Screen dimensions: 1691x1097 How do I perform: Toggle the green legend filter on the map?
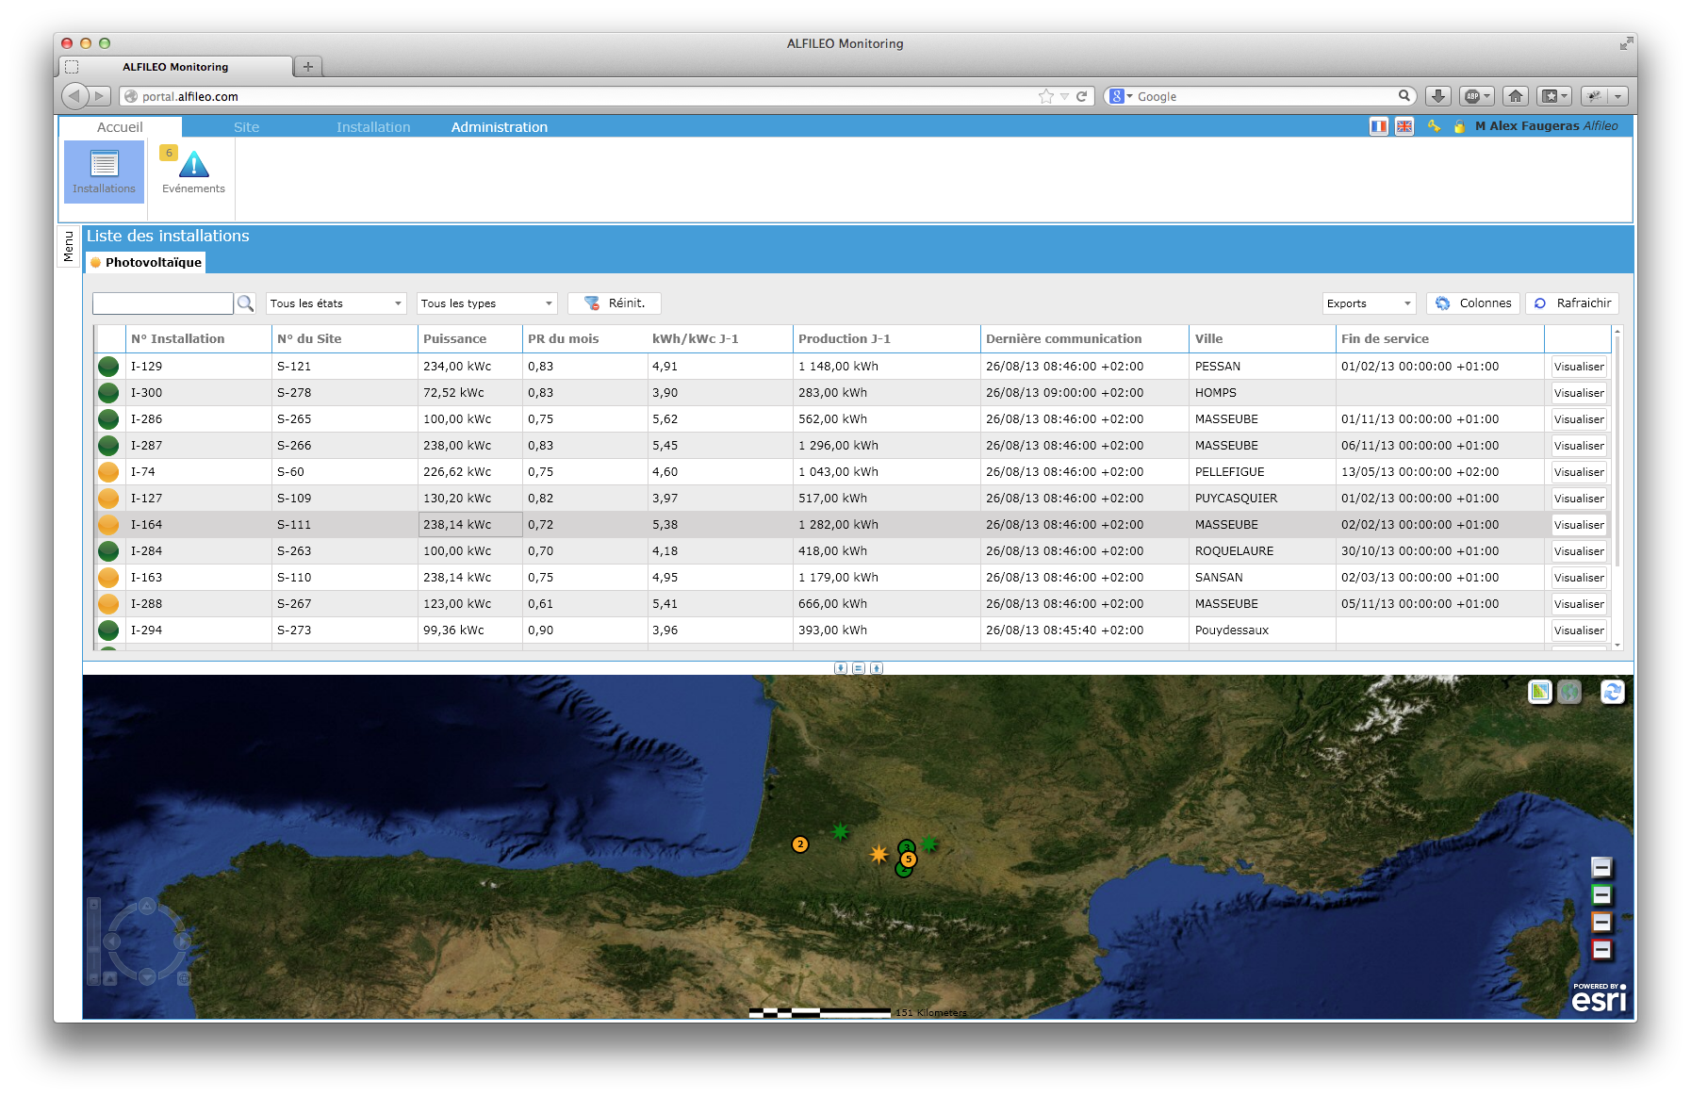tap(1601, 894)
